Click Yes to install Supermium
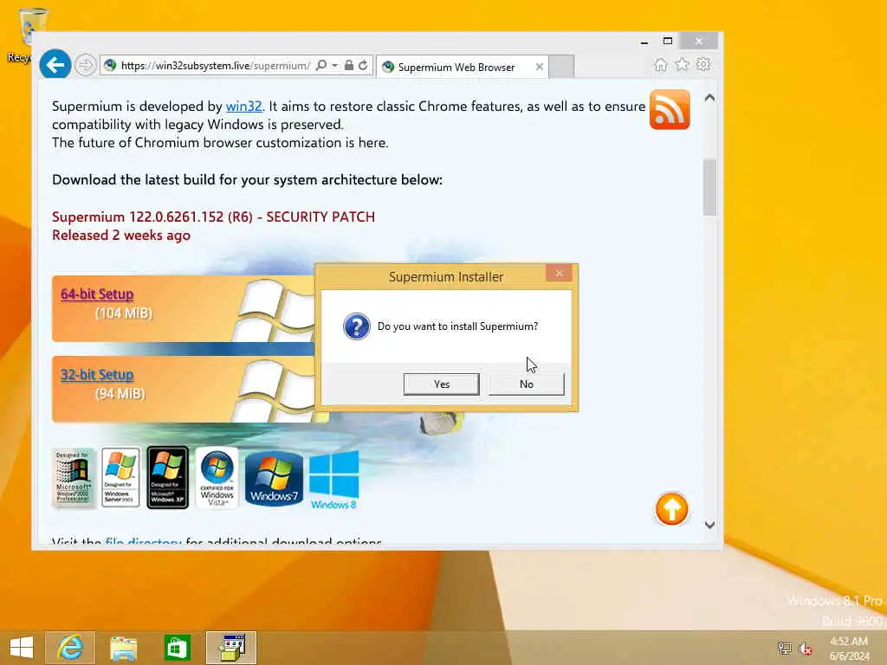This screenshot has height=665, width=887. coord(441,384)
